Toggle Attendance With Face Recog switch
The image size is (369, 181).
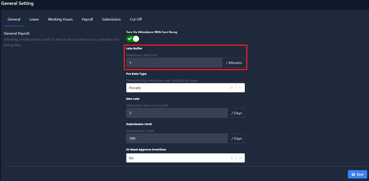click(133, 39)
